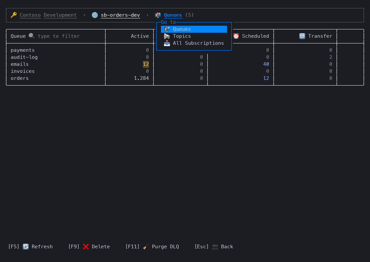Click the Go to popup title
The height and width of the screenshot is (262, 370).
[169, 22]
